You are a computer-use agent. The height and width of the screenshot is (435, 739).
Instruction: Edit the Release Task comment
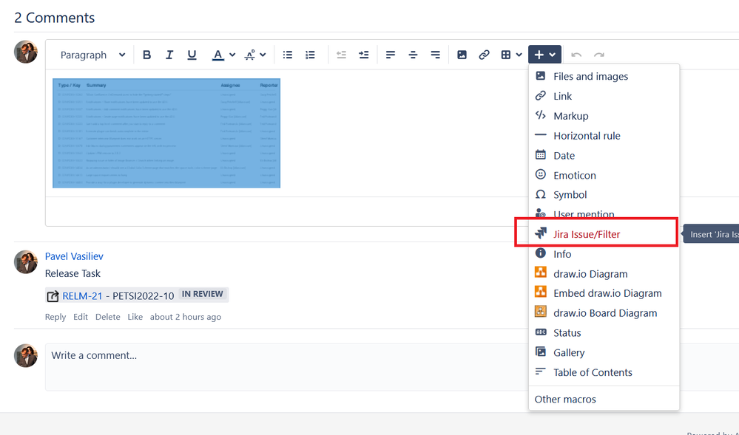click(80, 317)
